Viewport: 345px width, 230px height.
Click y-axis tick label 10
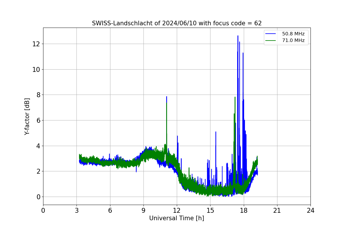tap(36, 69)
